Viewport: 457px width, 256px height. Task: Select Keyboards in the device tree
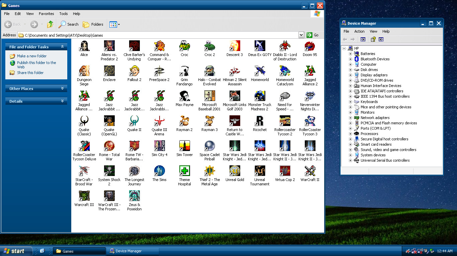[369, 102]
